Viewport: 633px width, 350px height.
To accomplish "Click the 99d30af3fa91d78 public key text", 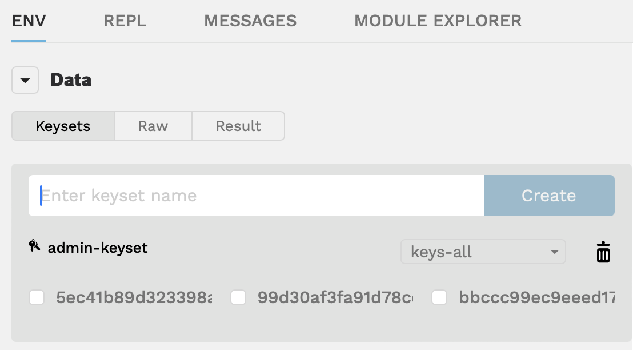I will coord(335,297).
